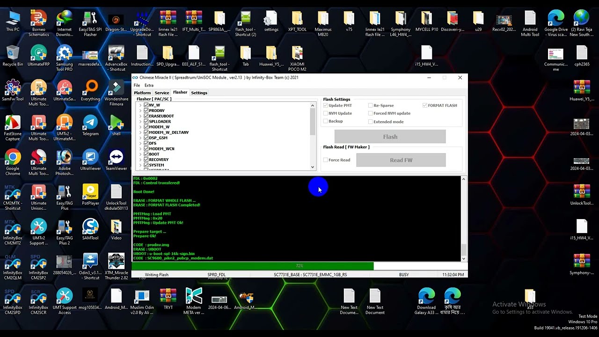Screen dimensions: 599x337
Task: Switch to the Platform tab
Action: [x=142, y=93]
